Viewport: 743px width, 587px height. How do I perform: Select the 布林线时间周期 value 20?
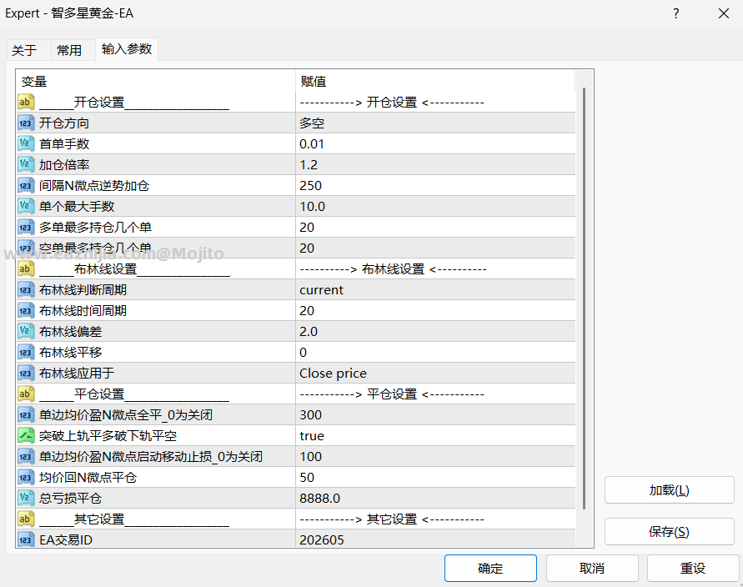click(x=435, y=311)
